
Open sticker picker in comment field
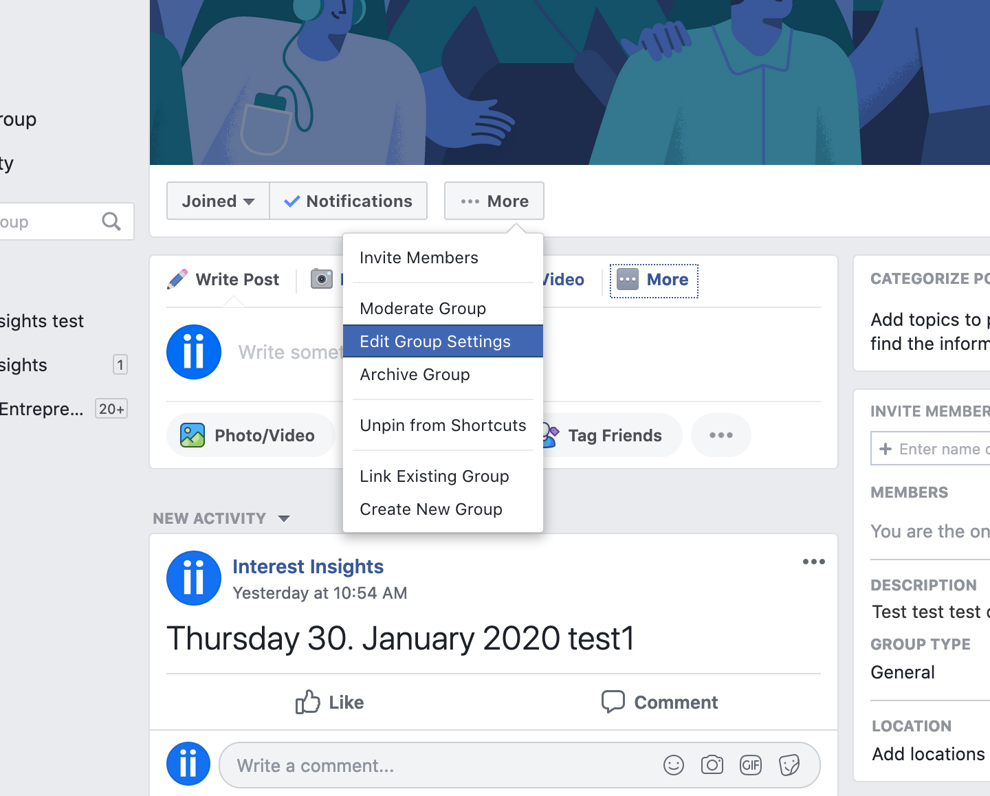pos(789,765)
